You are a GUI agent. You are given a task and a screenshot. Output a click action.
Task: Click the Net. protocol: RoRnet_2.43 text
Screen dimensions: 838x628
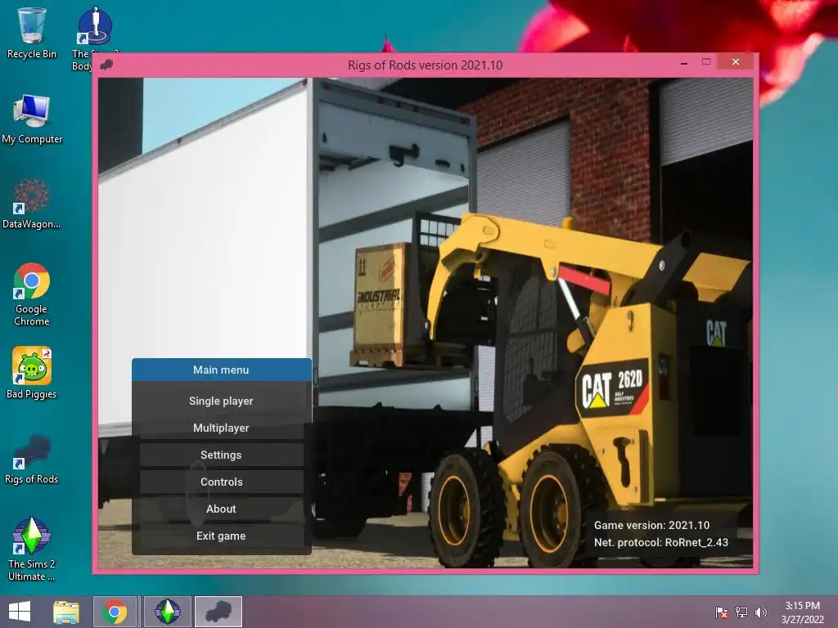tap(660, 542)
